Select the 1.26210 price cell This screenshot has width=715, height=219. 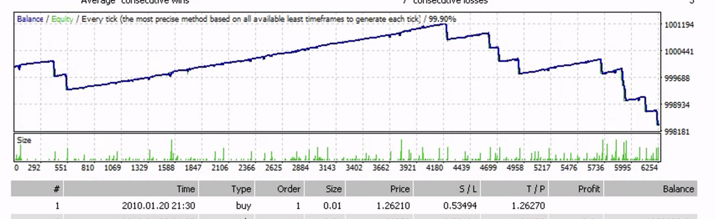point(393,206)
